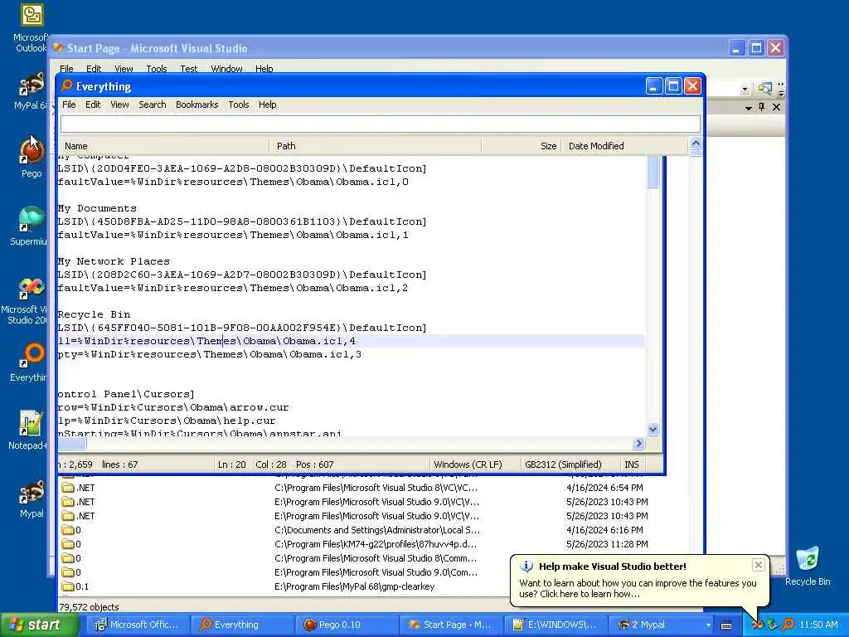Viewport: 849px width, 637px height.
Task: Switch to Pego 0.10 taskbar button
Action: click(x=347, y=625)
